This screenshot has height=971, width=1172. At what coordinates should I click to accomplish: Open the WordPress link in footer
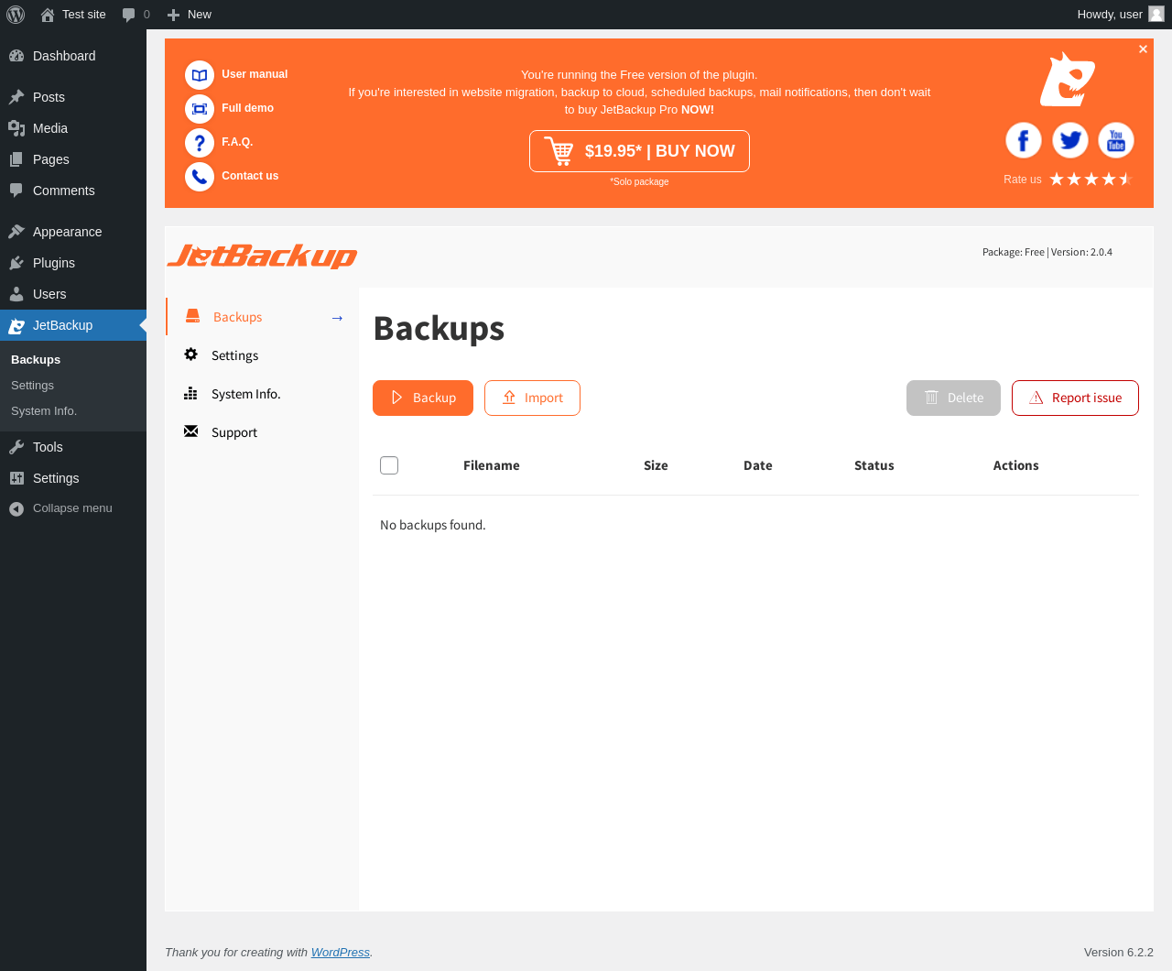(x=341, y=953)
